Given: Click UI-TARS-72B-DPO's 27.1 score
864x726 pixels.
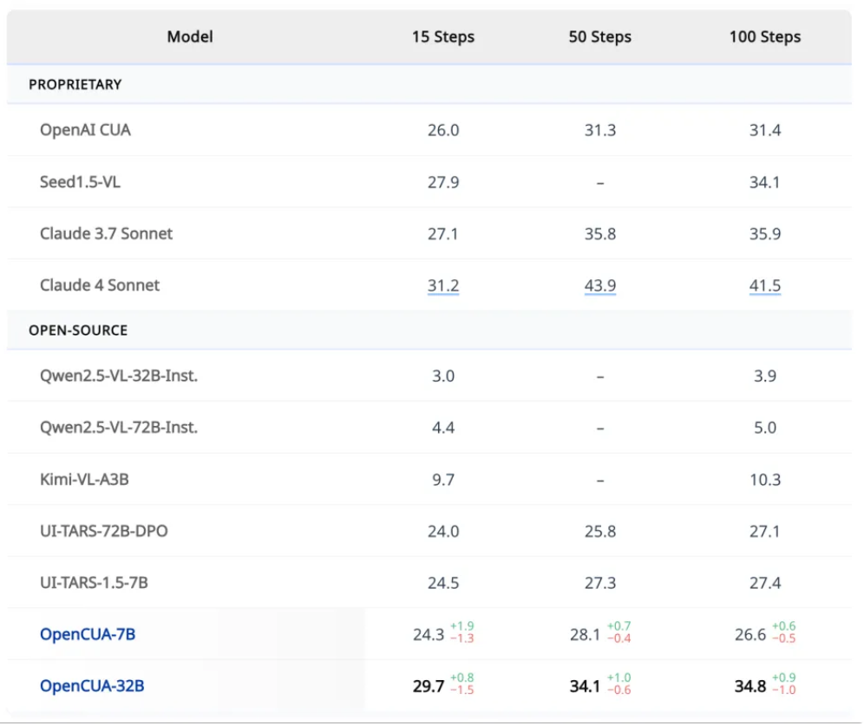Looking at the screenshot, I should (765, 531).
